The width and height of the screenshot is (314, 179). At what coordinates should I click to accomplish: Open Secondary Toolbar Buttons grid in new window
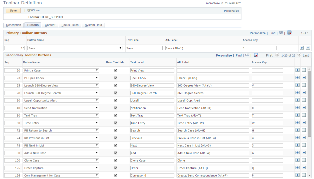pos(247,55)
